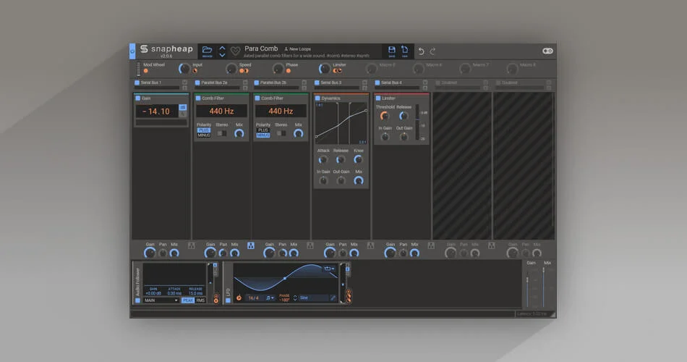Screen dimensions: 687x362
Task: Open the preset browser folder icon
Action: tap(208, 50)
